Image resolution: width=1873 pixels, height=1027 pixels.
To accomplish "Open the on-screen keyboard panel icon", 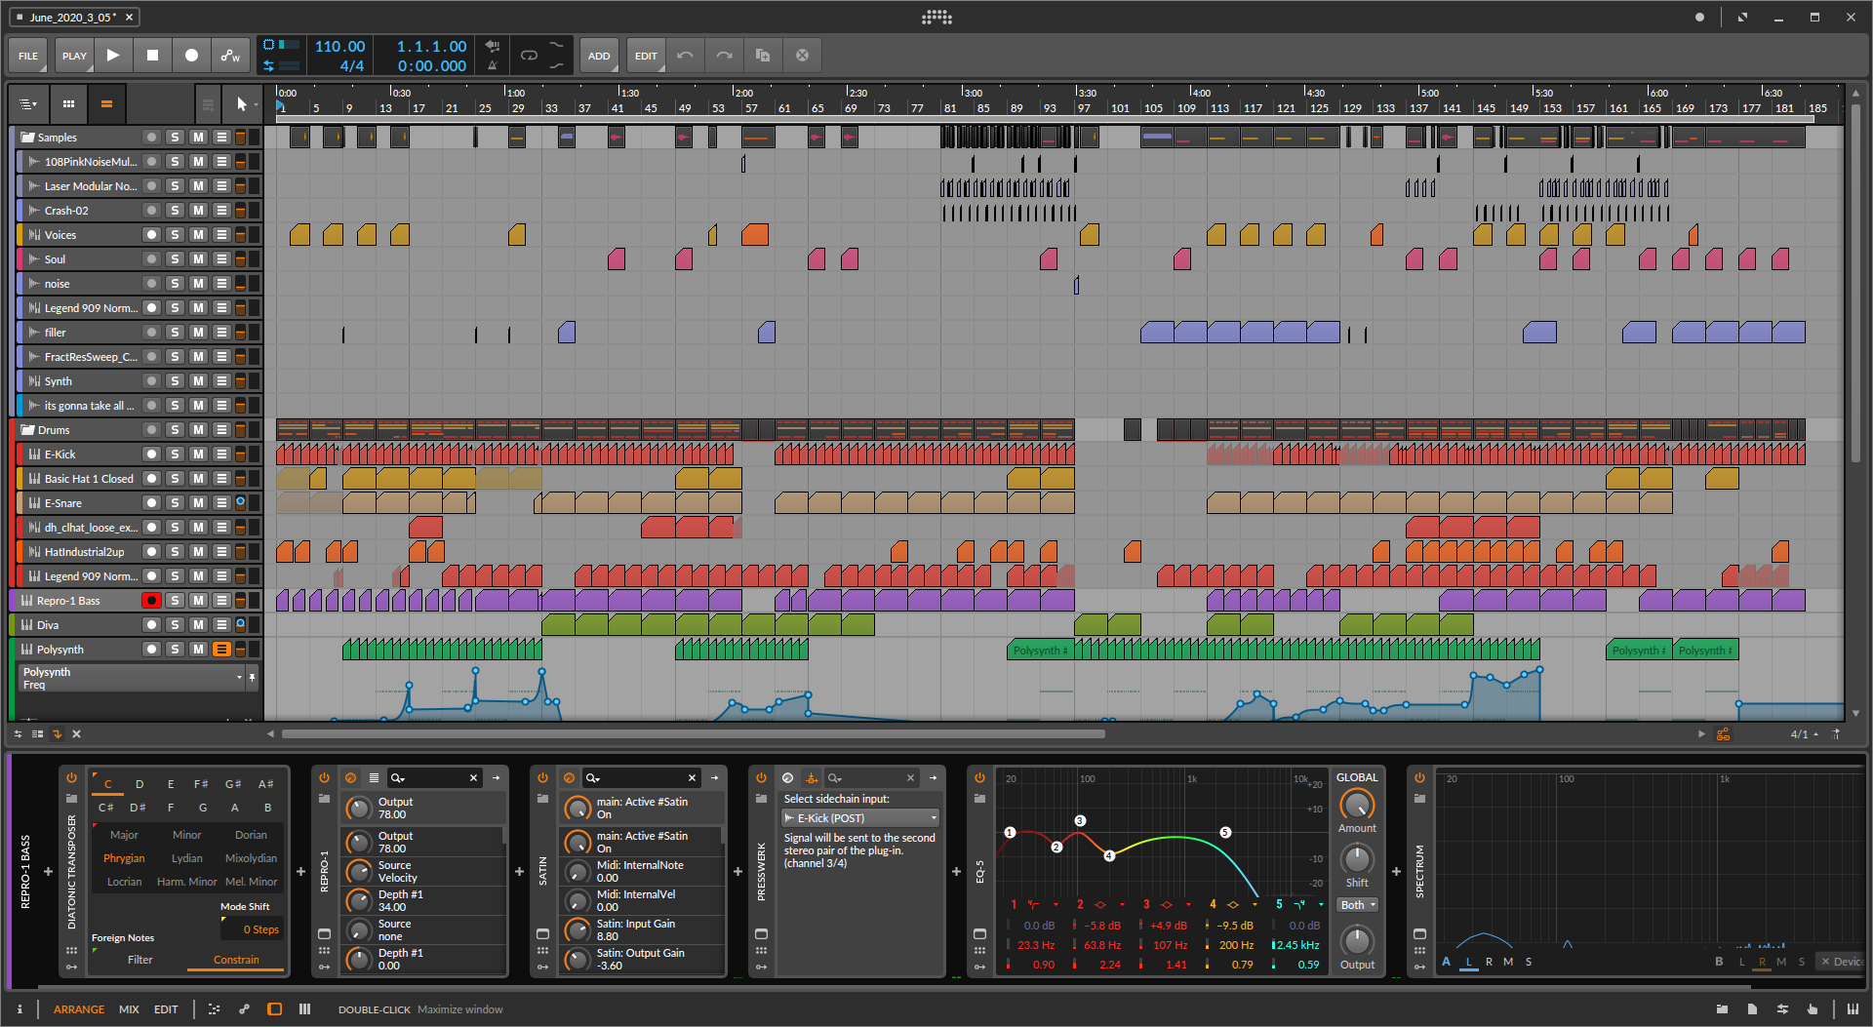I will 1852,1009.
